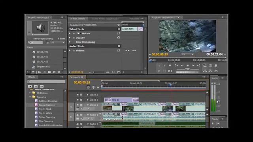253x142 pixels.
Task: Go to previous edit point
Action: [x=177, y=65]
